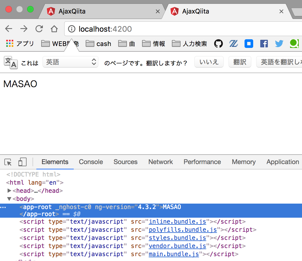The width and height of the screenshot is (302, 261).
Task: Toggle the device toolbar icon in DevTools
Action: tap(22, 162)
